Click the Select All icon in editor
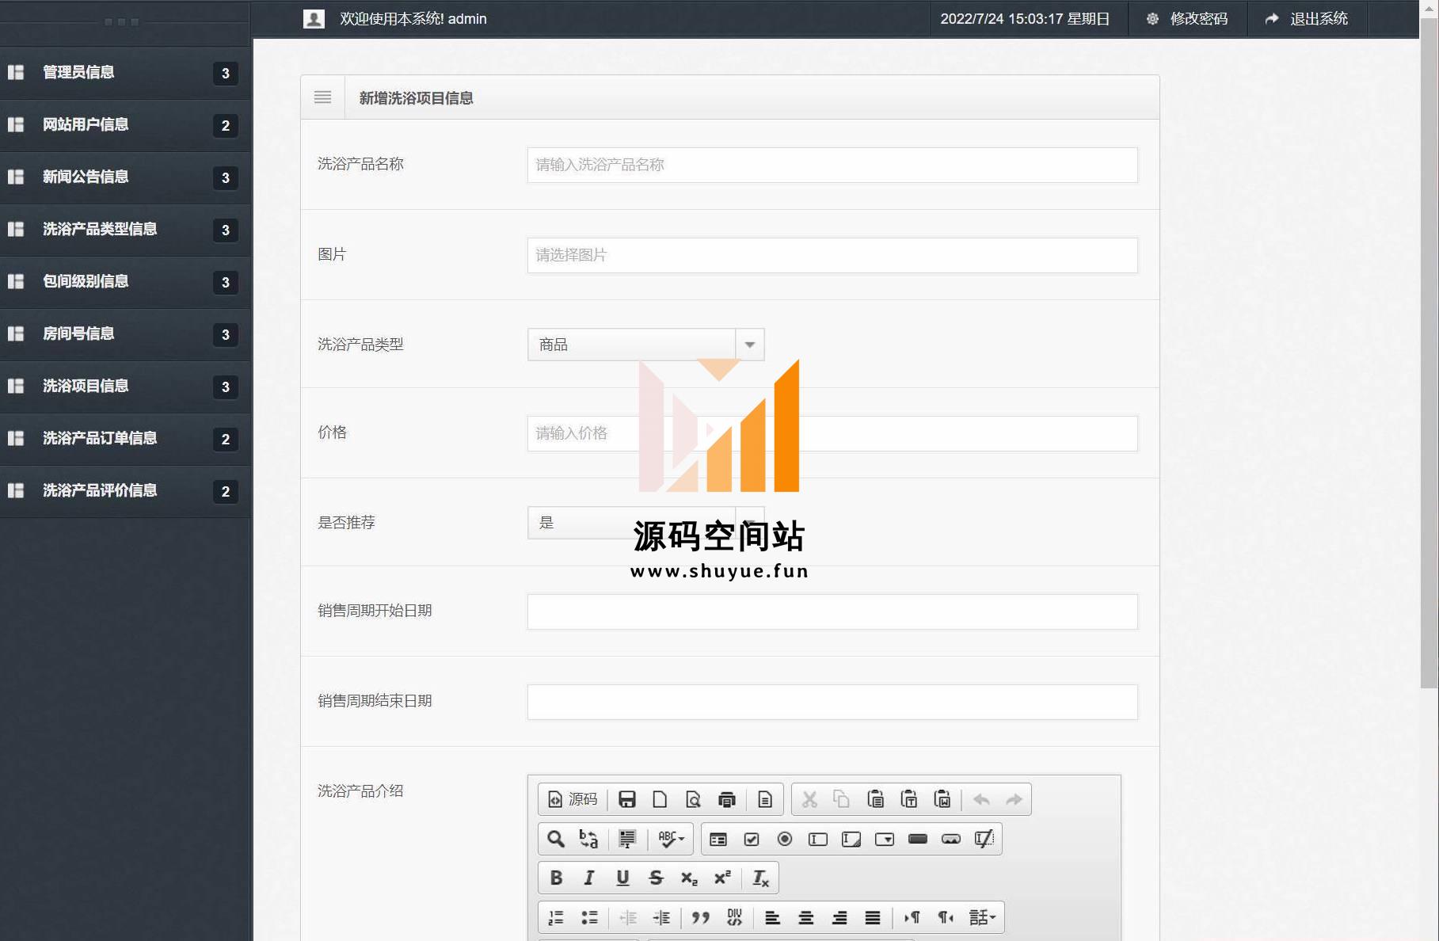This screenshot has width=1439, height=941. (x=627, y=839)
